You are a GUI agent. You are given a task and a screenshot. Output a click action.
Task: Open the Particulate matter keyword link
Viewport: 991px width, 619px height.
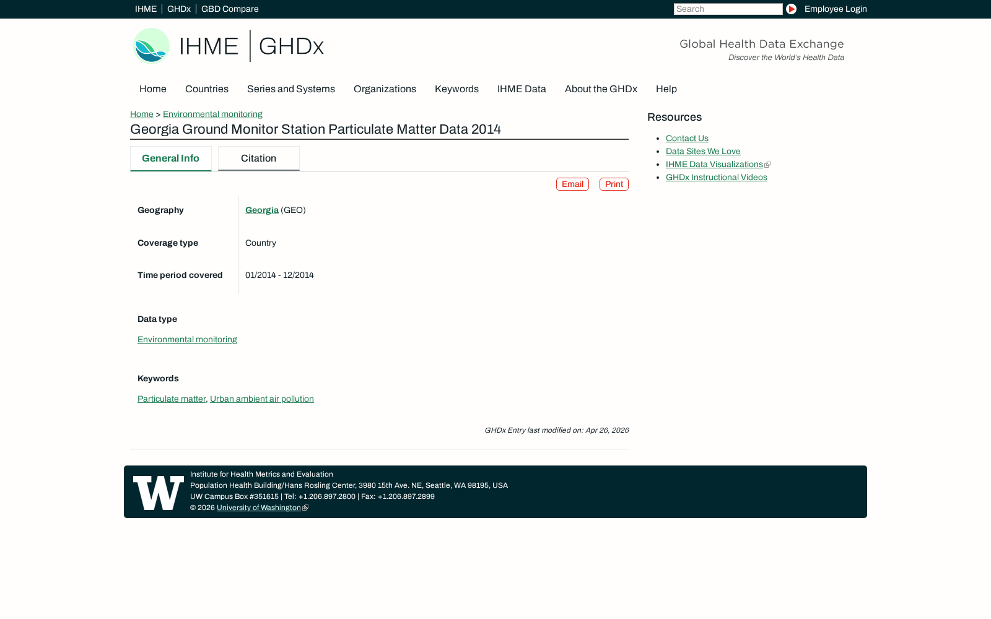pos(172,399)
